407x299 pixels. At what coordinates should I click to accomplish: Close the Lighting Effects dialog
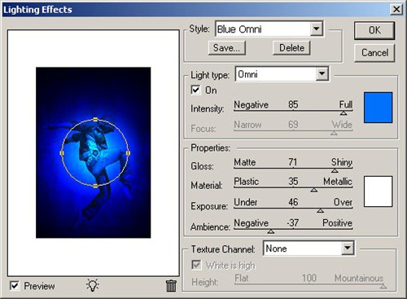[x=396, y=10]
